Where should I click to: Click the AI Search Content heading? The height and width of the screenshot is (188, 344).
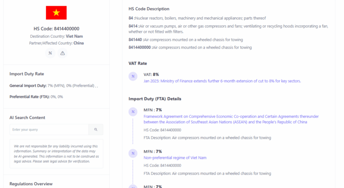point(27,118)
